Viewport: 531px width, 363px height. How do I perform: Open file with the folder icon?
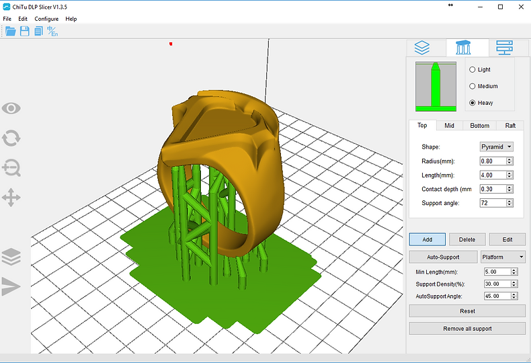pos(11,31)
